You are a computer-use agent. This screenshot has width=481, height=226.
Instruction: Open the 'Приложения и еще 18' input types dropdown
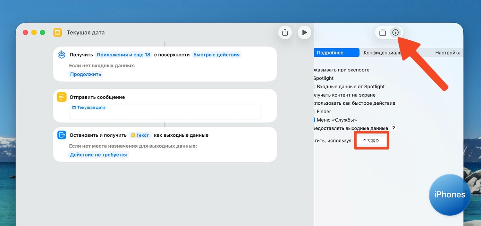123,55
